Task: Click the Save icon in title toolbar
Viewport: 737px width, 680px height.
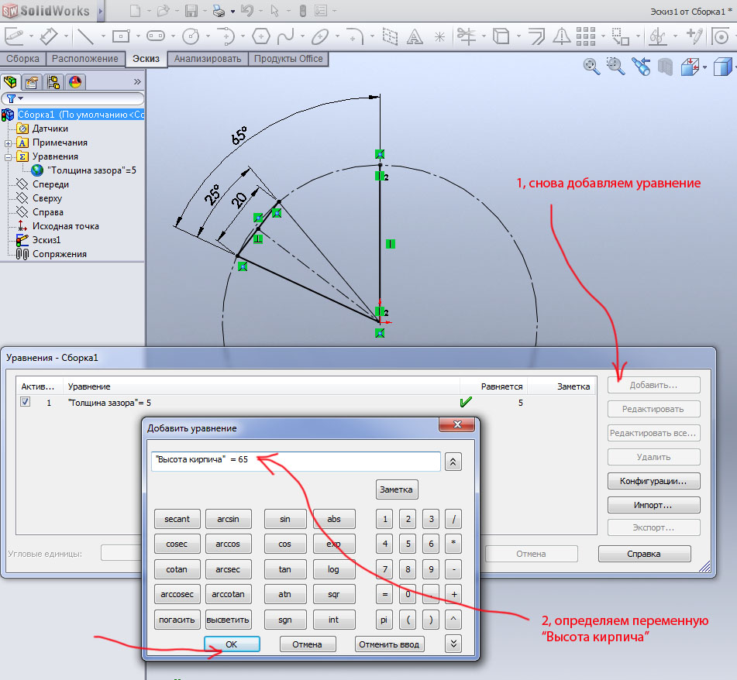Action: click(x=191, y=11)
